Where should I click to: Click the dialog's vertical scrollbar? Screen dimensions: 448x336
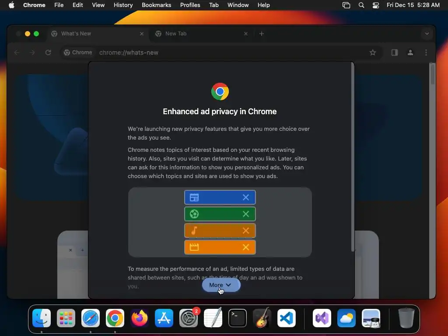click(x=353, y=157)
